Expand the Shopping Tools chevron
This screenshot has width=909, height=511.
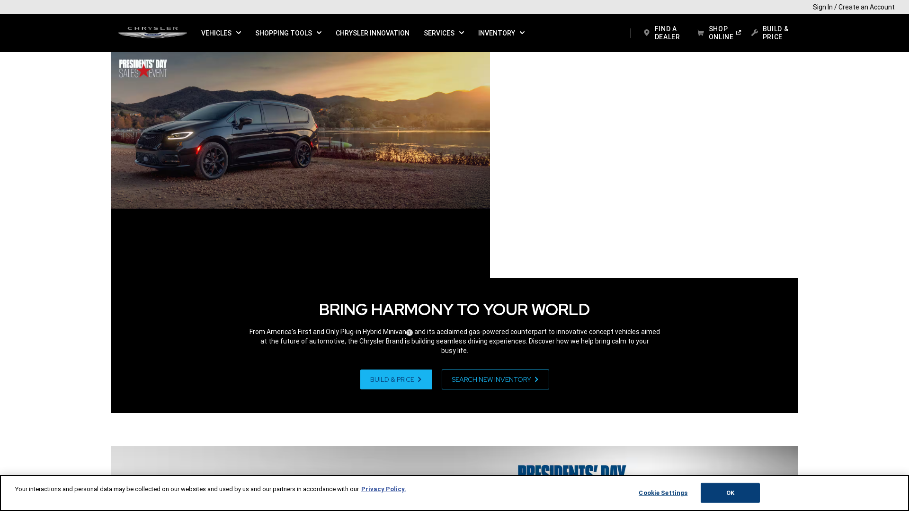coord(319,33)
